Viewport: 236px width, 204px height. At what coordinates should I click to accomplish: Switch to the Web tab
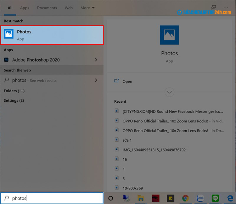click(x=69, y=8)
